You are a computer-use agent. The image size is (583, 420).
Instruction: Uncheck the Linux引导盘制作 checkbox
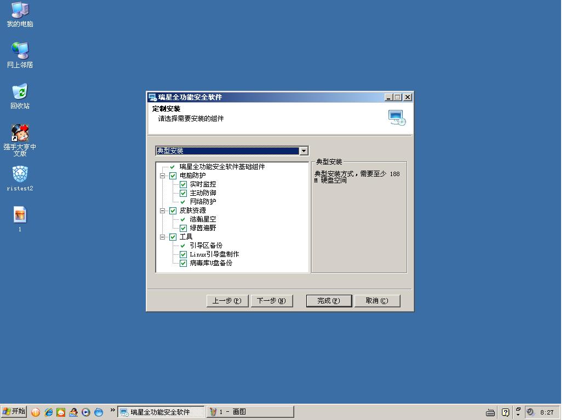coord(184,254)
